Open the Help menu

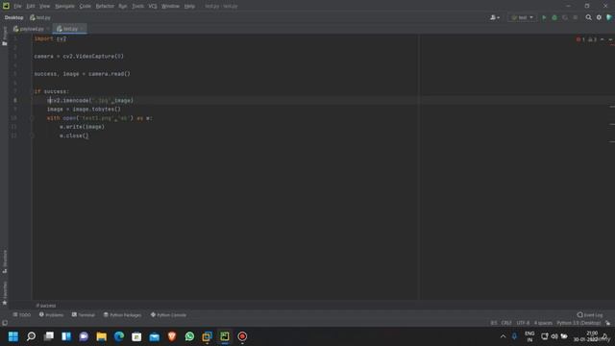[189, 7]
